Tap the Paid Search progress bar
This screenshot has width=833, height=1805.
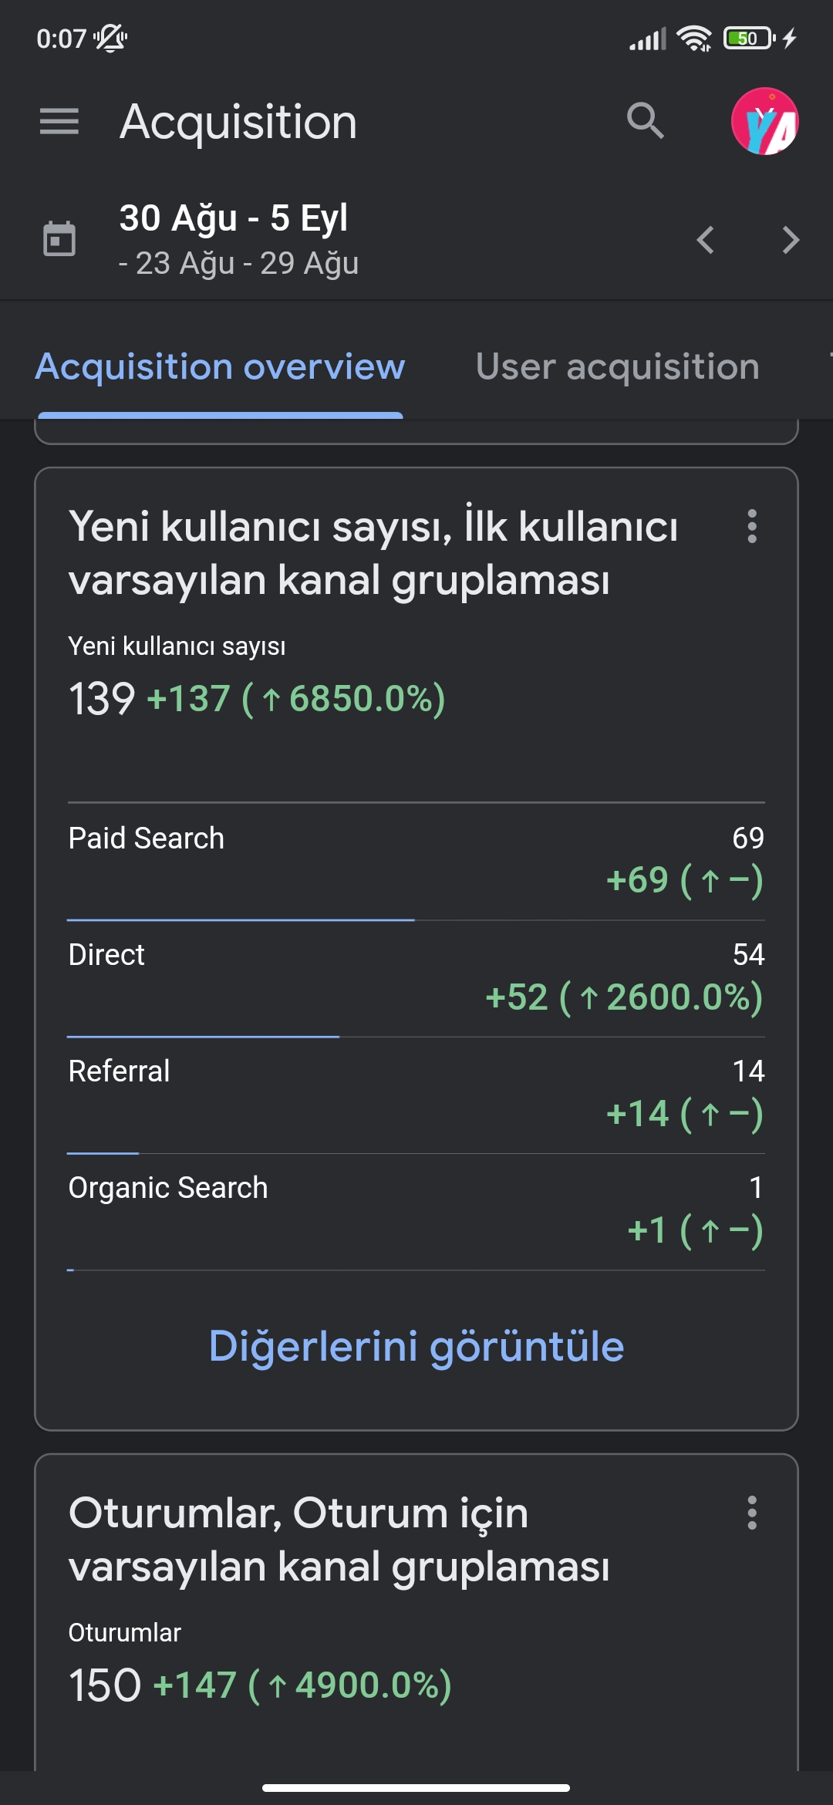[x=241, y=919]
